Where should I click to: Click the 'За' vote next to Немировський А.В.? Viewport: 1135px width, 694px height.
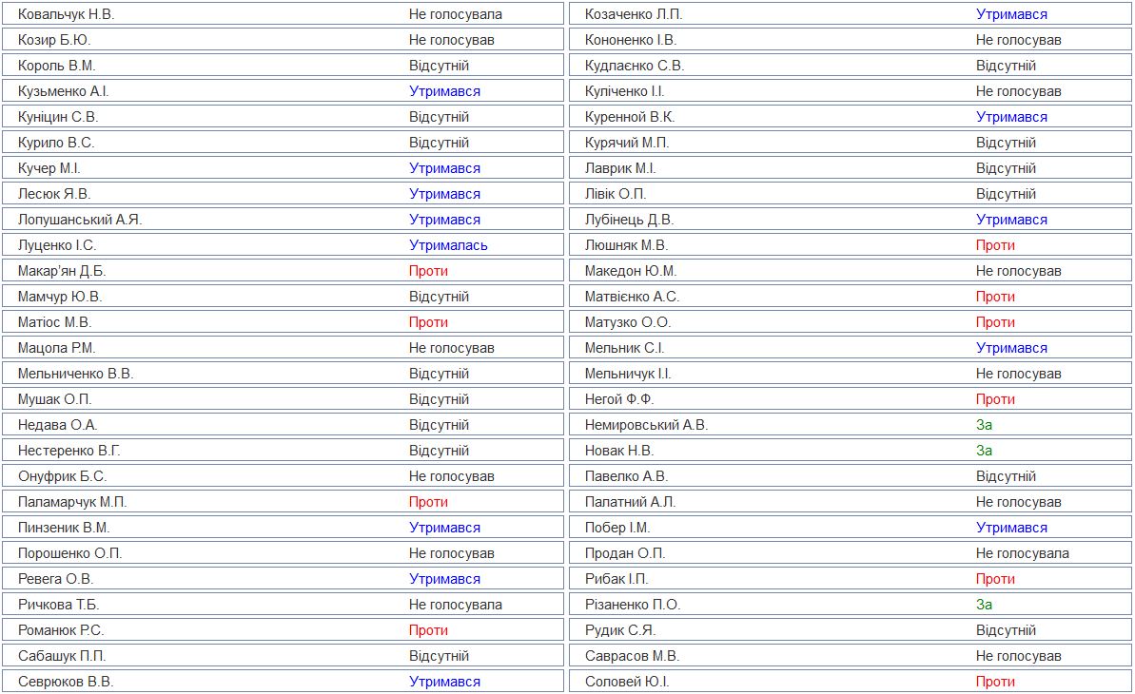[984, 425]
